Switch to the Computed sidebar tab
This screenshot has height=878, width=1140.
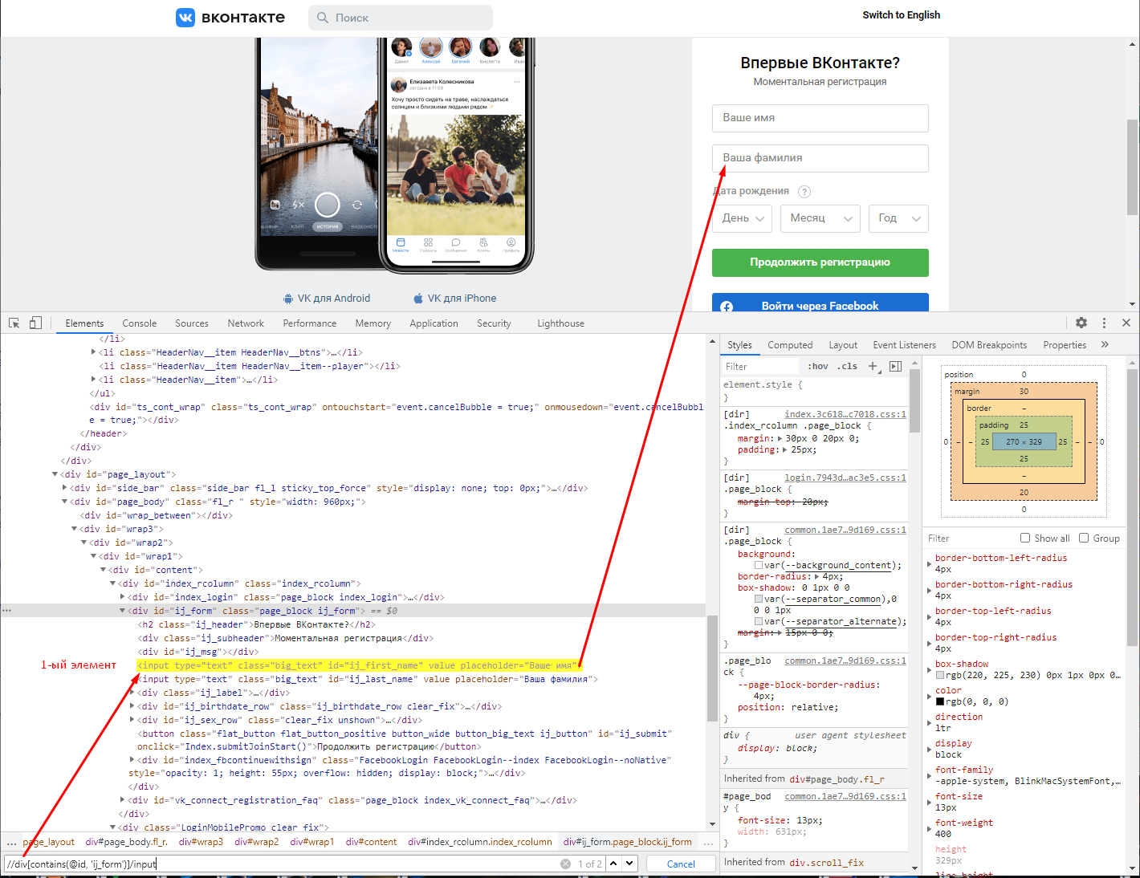[x=790, y=345]
